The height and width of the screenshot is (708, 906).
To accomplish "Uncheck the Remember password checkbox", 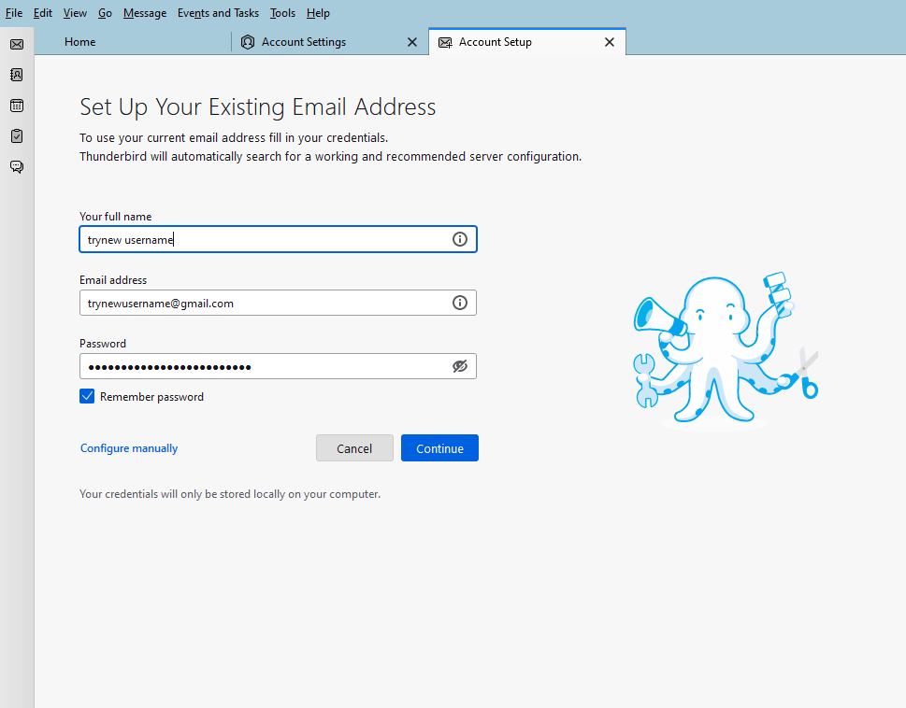I will tap(87, 397).
